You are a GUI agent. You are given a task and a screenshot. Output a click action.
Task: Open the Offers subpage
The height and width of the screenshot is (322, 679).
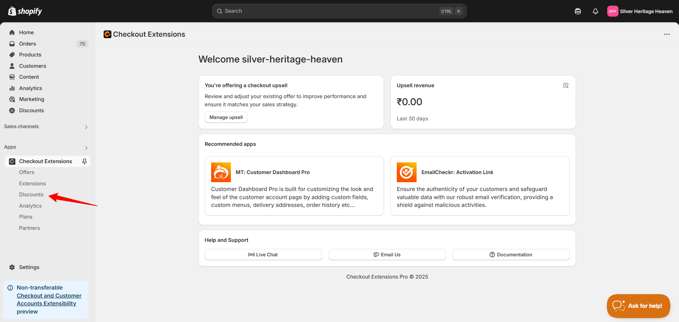pos(27,172)
